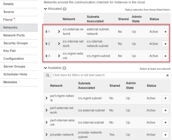Click the reorder handle for allocated network 1
Viewport: 172px width, 140px height.
click(46, 32)
